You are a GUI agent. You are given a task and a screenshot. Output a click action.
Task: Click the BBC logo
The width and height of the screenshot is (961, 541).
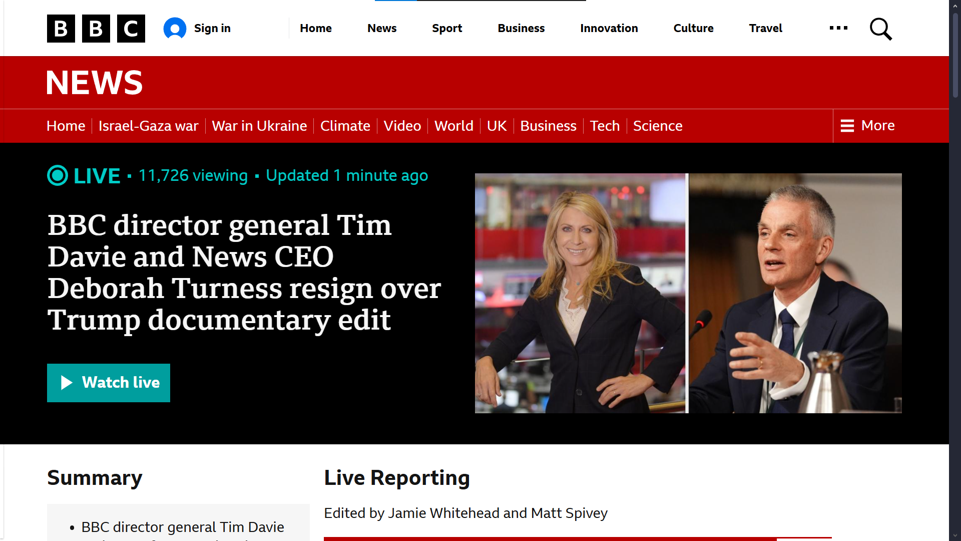point(96,29)
